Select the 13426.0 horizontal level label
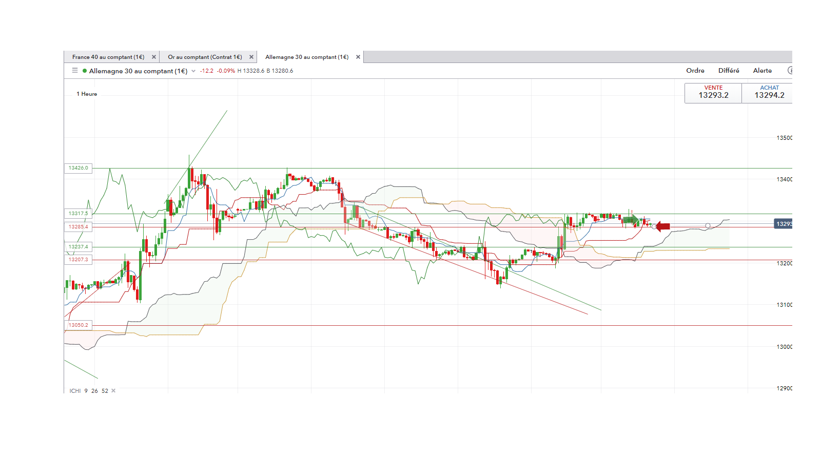 click(x=78, y=168)
